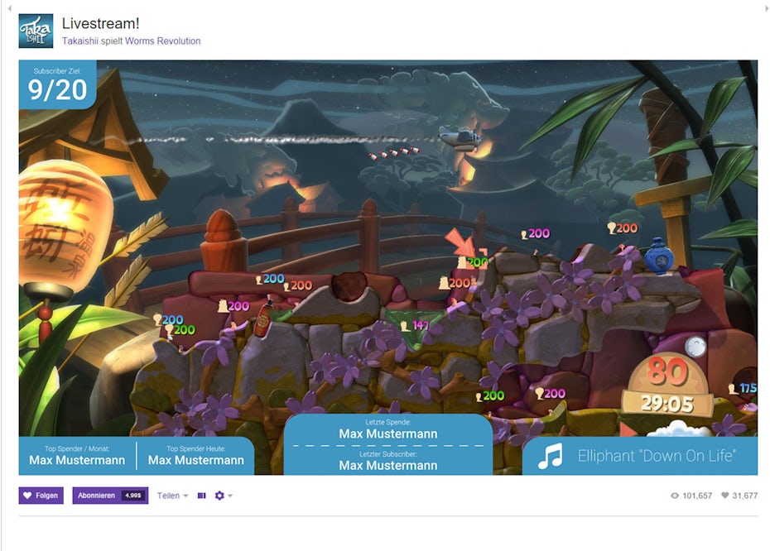Screen dimensions: 770x551
Task: Expand the dropdown arrow beside the gear
Action: tap(230, 496)
